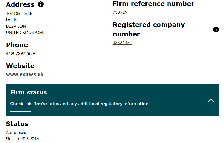Click the Website heading
This screenshot has height=143, width=224.
20,66
